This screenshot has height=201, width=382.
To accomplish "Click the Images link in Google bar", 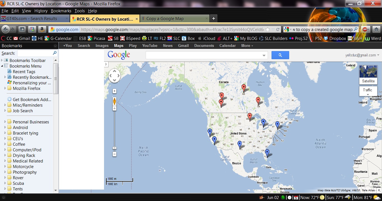I will 102,46.
